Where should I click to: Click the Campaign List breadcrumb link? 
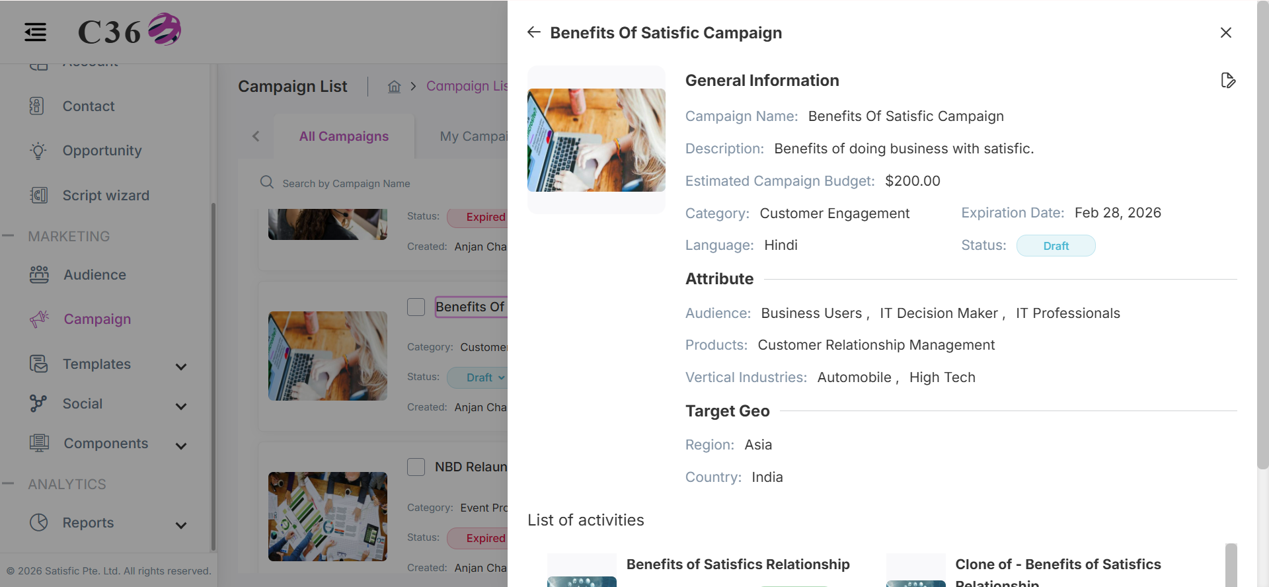click(467, 86)
